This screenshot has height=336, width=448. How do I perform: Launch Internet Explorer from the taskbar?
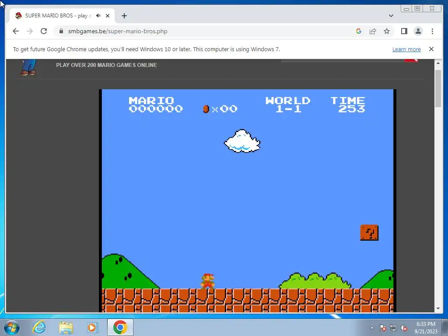39,327
